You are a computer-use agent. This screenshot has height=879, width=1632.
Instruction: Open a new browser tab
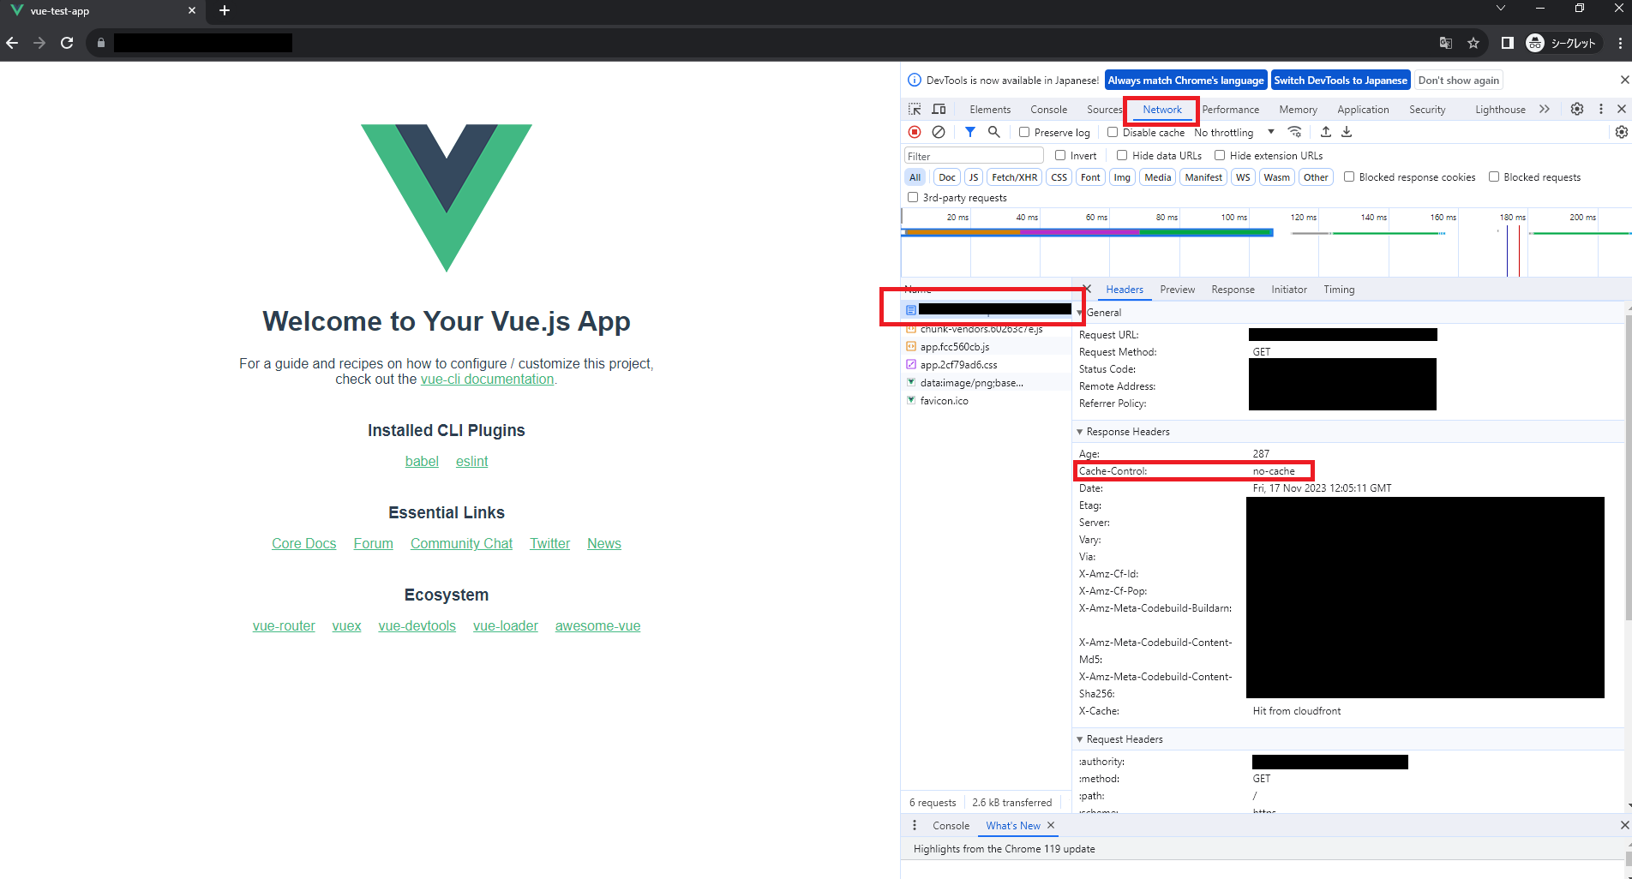click(225, 10)
